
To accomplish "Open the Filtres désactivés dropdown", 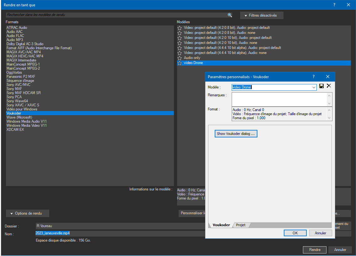I will pos(262,15).
